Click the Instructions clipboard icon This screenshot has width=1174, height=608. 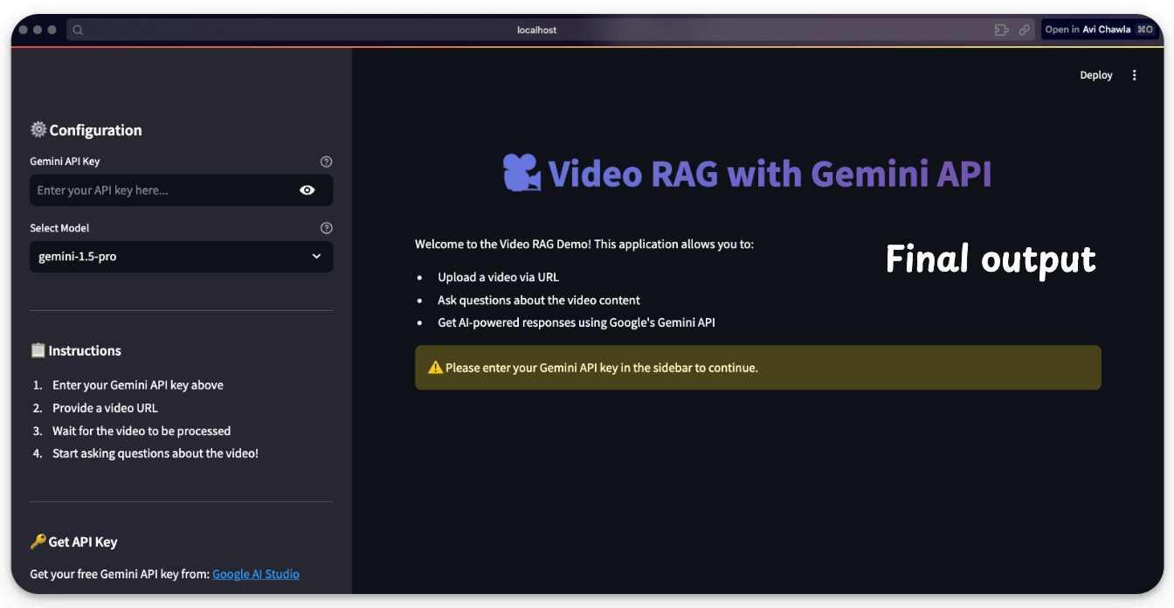[x=38, y=350]
